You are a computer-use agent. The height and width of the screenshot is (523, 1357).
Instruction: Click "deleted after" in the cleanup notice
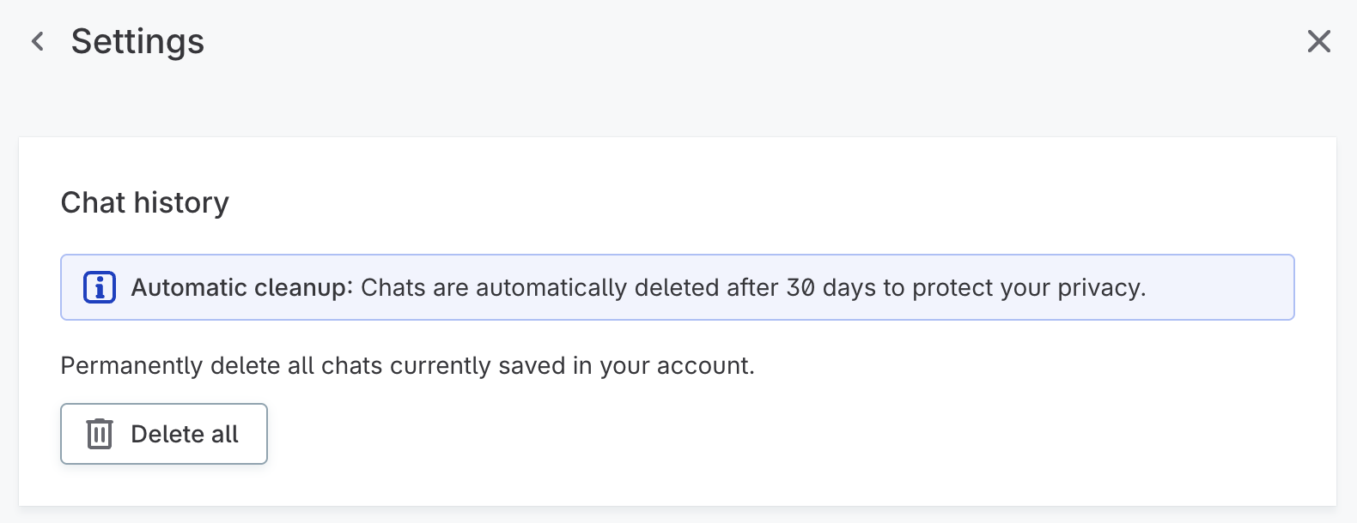click(x=707, y=287)
